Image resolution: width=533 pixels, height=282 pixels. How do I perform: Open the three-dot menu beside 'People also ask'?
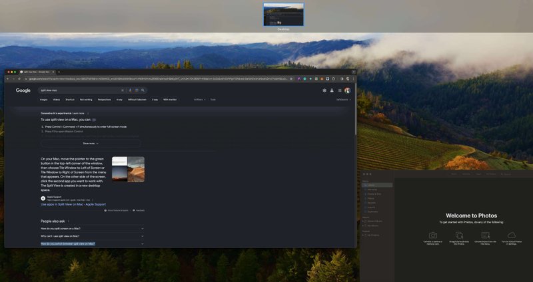pos(70,221)
